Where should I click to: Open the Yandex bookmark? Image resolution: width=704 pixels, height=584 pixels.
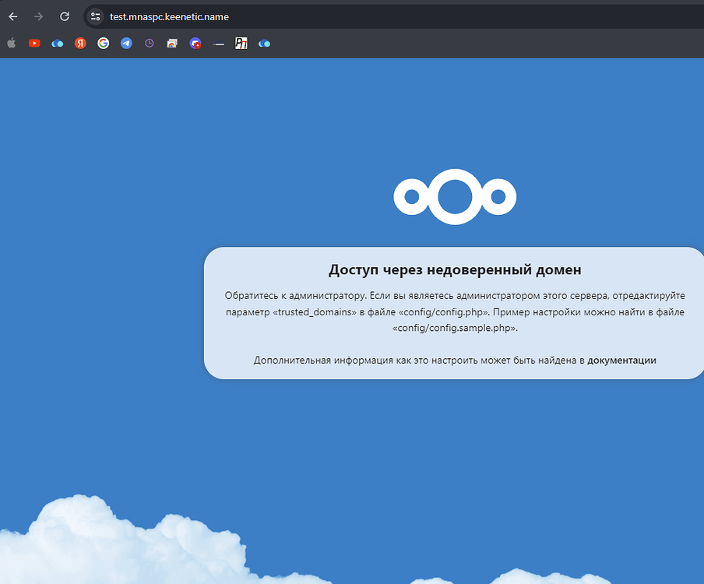click(x=79, y=44)
